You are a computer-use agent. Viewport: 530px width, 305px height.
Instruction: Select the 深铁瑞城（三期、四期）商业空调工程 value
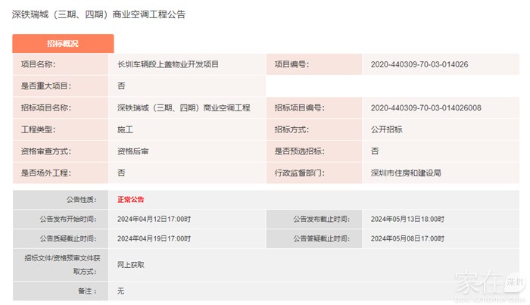tap(183, 108)
